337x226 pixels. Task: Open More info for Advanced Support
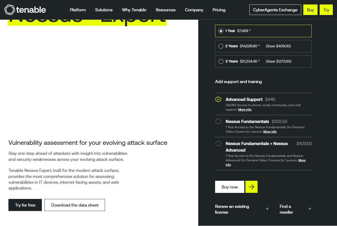point(245,110)
